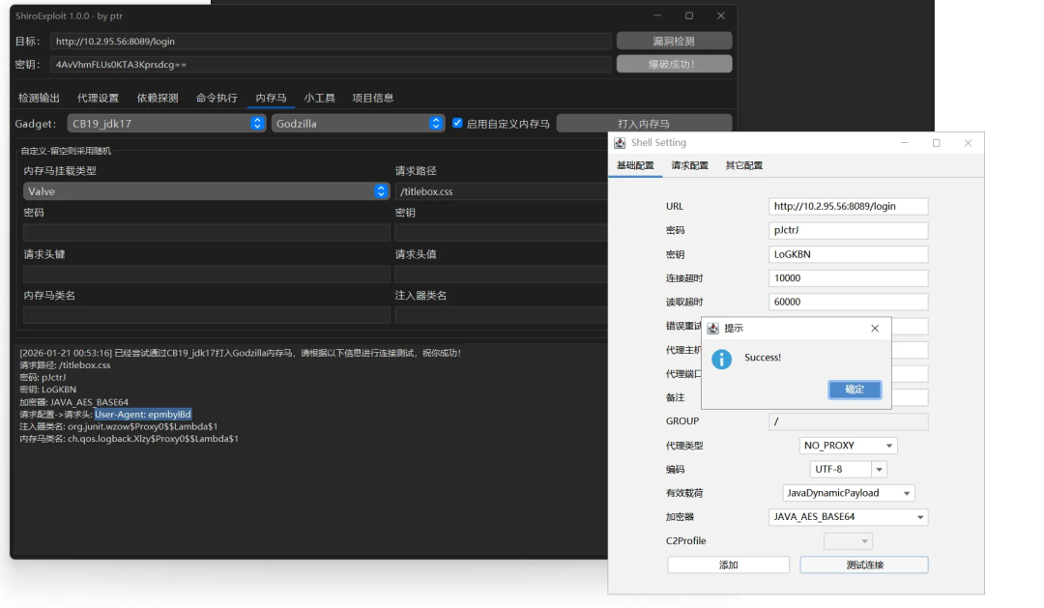Click the 测试连接 button
1044x608 pixels.
(864, 565)
